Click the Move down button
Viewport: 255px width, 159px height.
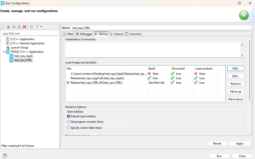[x=236, y=99]
